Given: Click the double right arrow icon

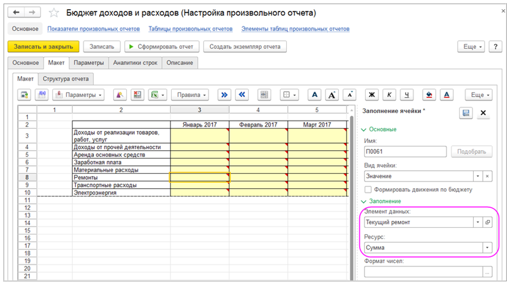Looking at the screenshot, I should point(225,95).
